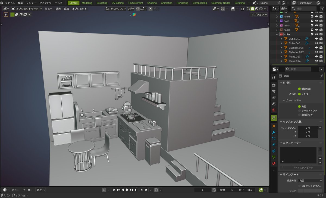Select the 間接的のみ option

305,115
